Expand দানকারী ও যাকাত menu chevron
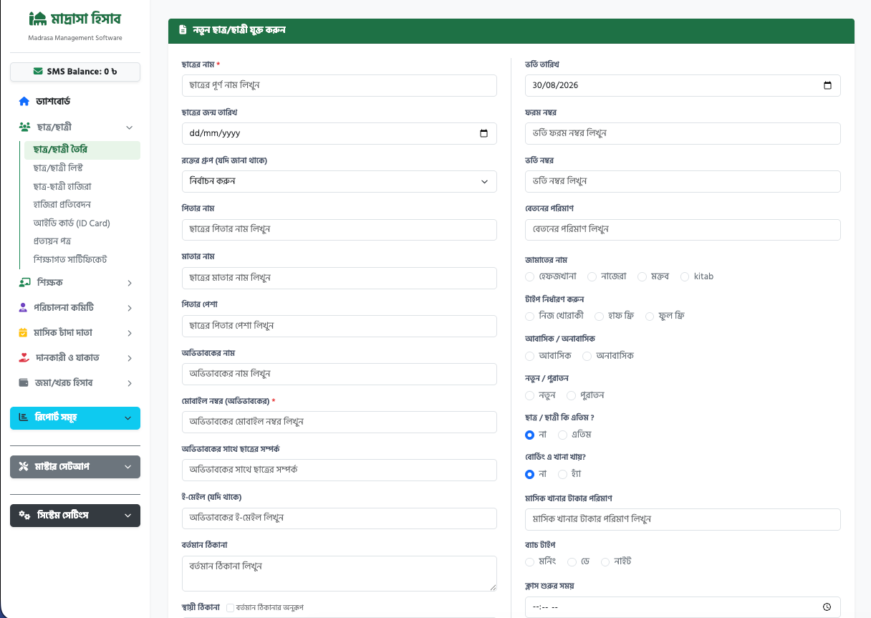The image size is (871, 618). tap(130, 358)
